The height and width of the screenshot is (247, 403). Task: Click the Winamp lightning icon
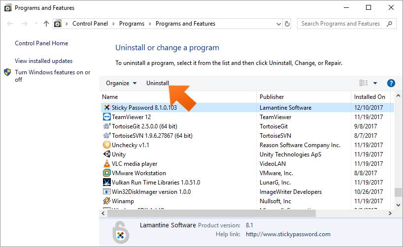click(x=106, y=201)
